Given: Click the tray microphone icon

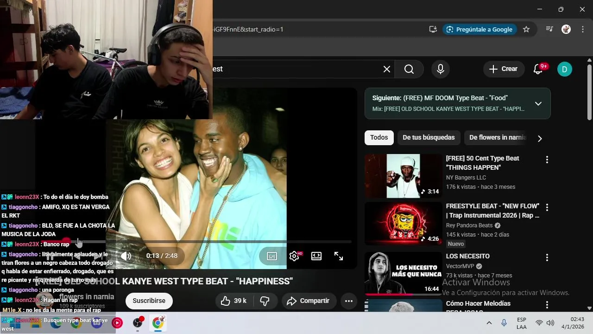Looking at the screenshot, I should coord(504,323).
